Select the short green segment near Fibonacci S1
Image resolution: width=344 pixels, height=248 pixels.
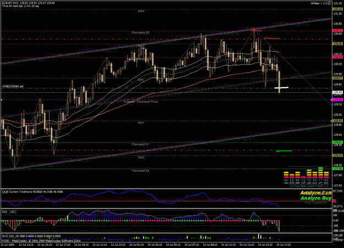(284, 151)
